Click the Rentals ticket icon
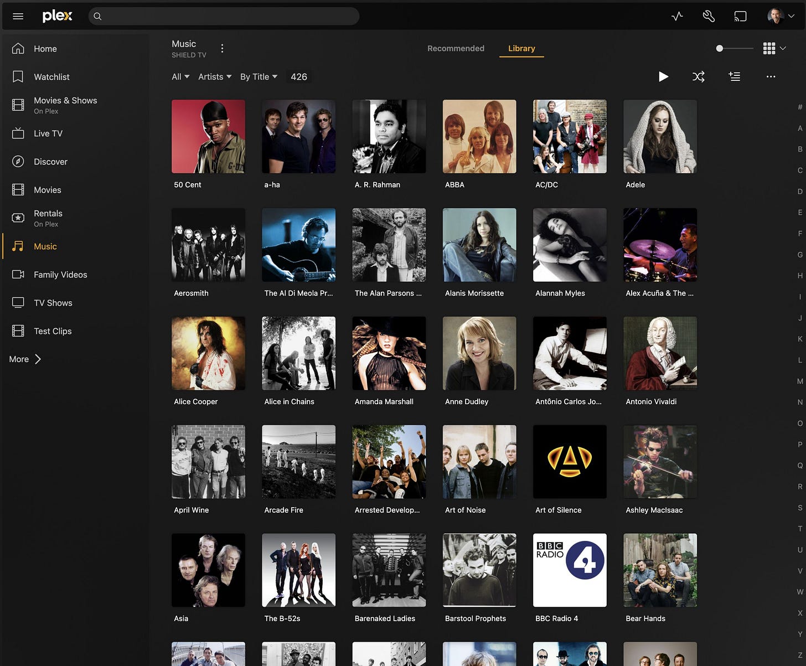Image resolution: width=806 pixels, height=666 pixels. (x=18, y=218)
